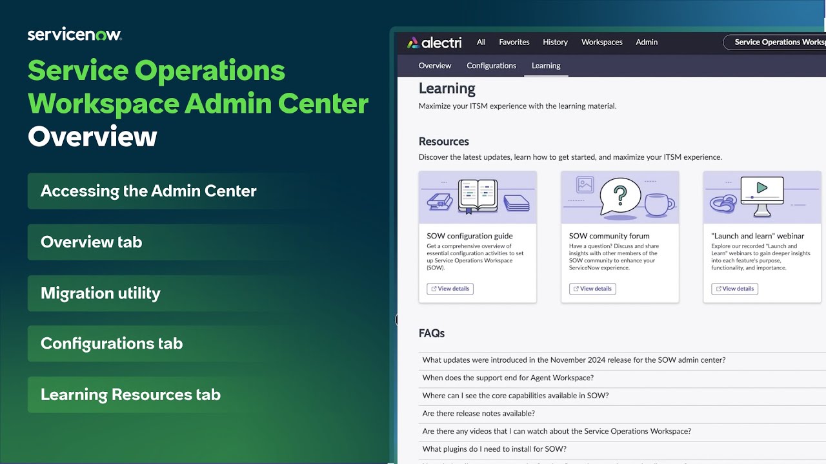Click the Learning page heading
Screen dimensions: 826x464
click(447, 89)
